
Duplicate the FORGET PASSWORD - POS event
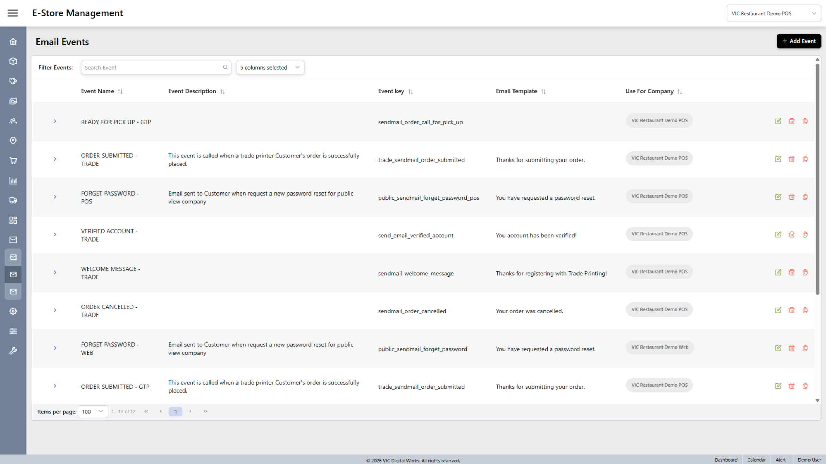pos(805,197)
